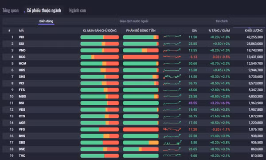The width and height of the screenshot is (266, 160).
Task: Click the MÃ column header
Action: pyautogui.click(x=21, y=31)
